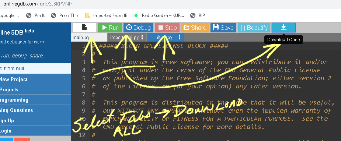The width and height of the screenshot is (341, 141).
Task: Save the project with Save button
Action: click(223, 28)
